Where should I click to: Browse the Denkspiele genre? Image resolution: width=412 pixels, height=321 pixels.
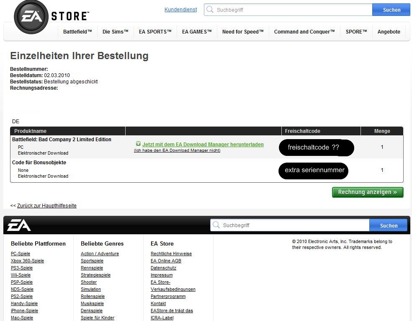(x=92, y=311)
